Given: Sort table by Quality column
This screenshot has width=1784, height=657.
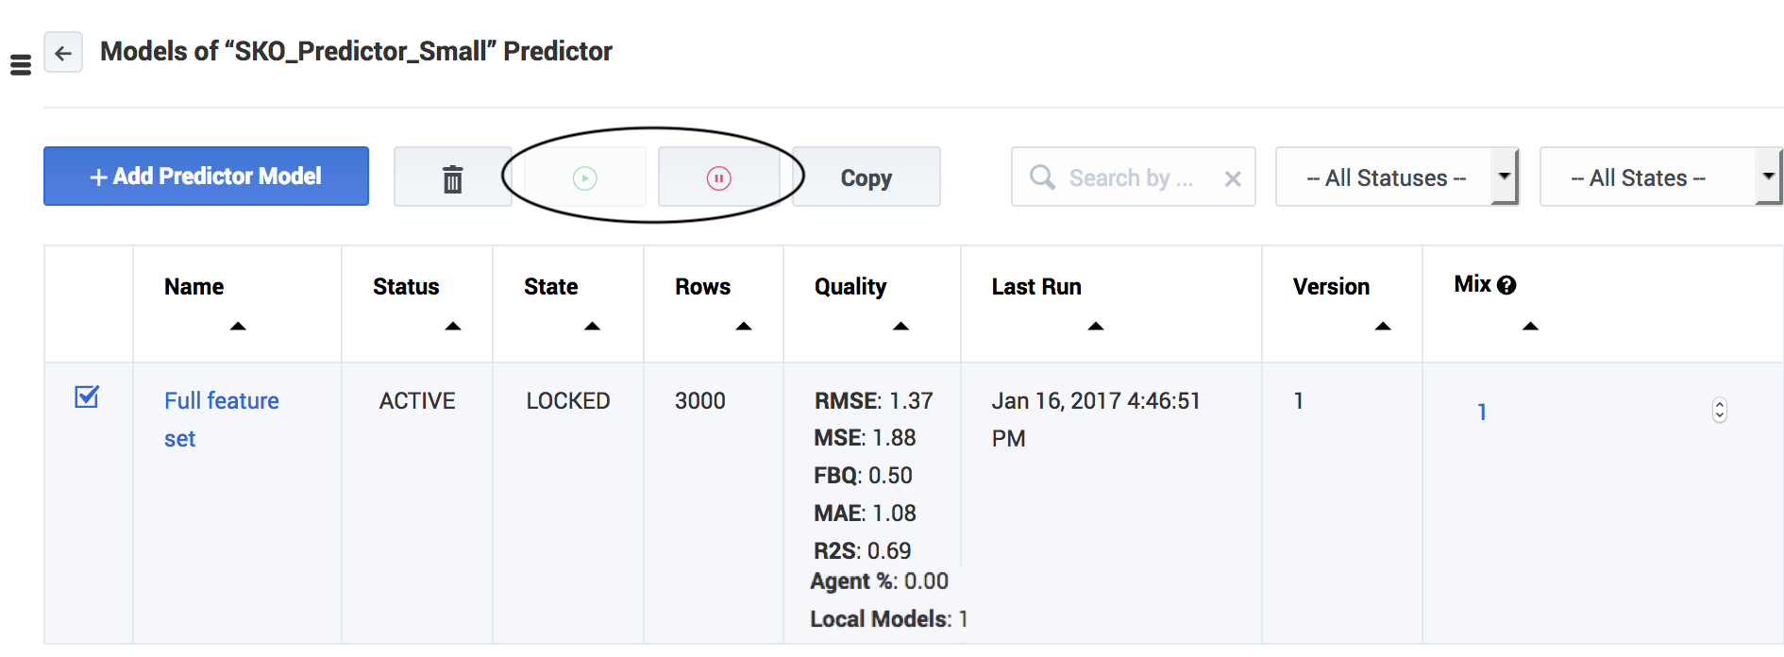Looking at the screenshot, I should (x=900, y=327).
